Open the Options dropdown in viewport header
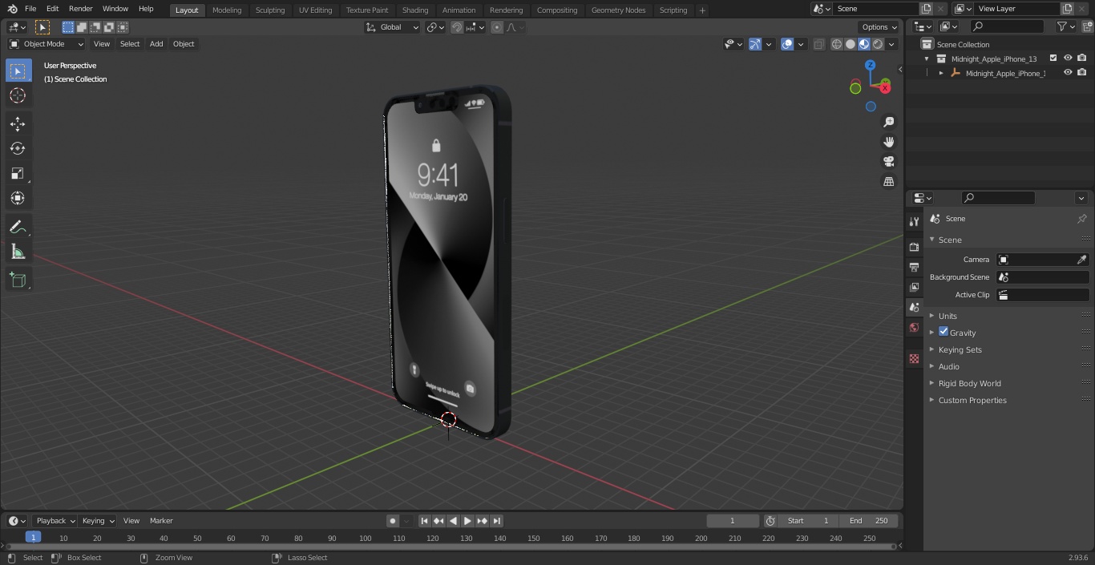 pyautogui.click(x=880, y=27)
